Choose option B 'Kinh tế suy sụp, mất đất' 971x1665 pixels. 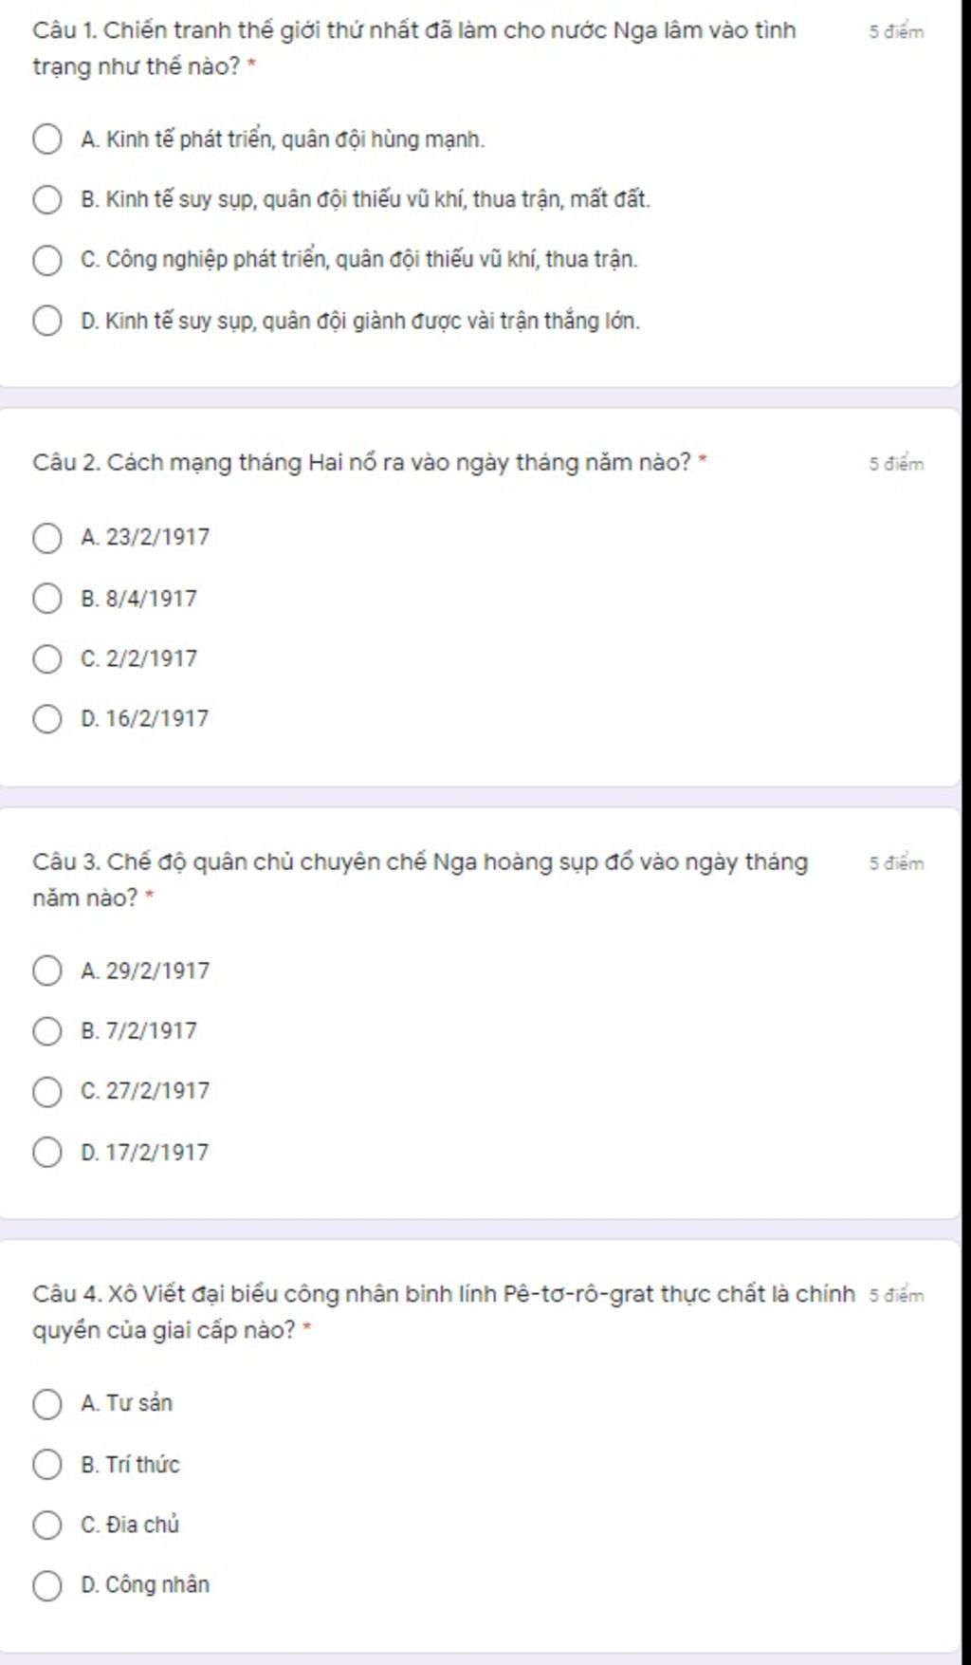47,200
